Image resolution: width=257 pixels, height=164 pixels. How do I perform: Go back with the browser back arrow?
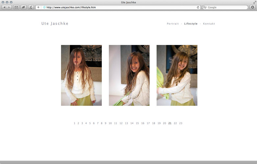pos(4,7)
